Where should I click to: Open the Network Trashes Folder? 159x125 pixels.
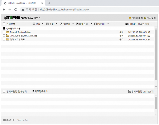(20, 32)
